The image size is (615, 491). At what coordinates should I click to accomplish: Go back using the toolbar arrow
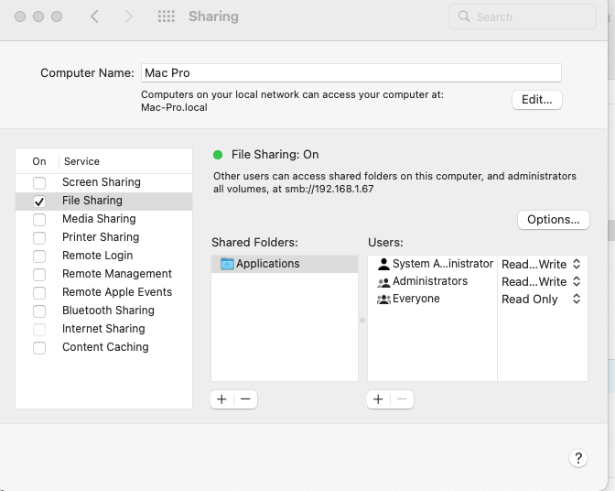coord(95,16)
